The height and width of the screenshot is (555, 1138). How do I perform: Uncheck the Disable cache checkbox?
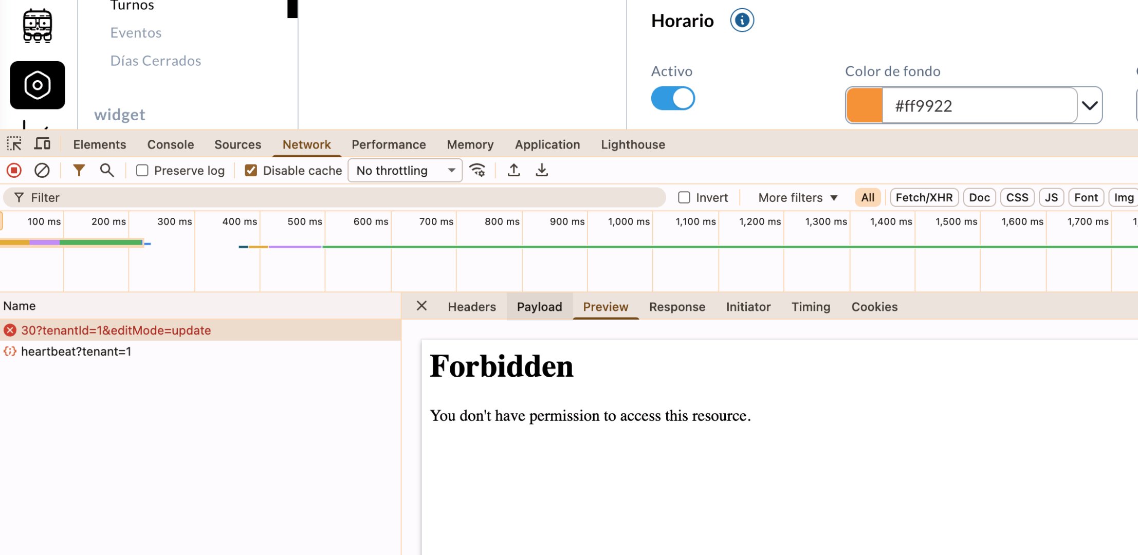251,170
